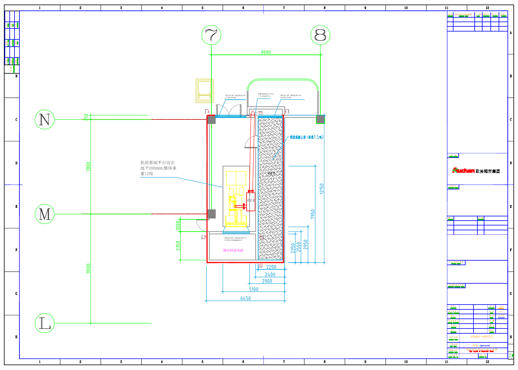Select the 5100 horizontal dimension text
Viewport: 518px width, 370px height.
[254, 289]
